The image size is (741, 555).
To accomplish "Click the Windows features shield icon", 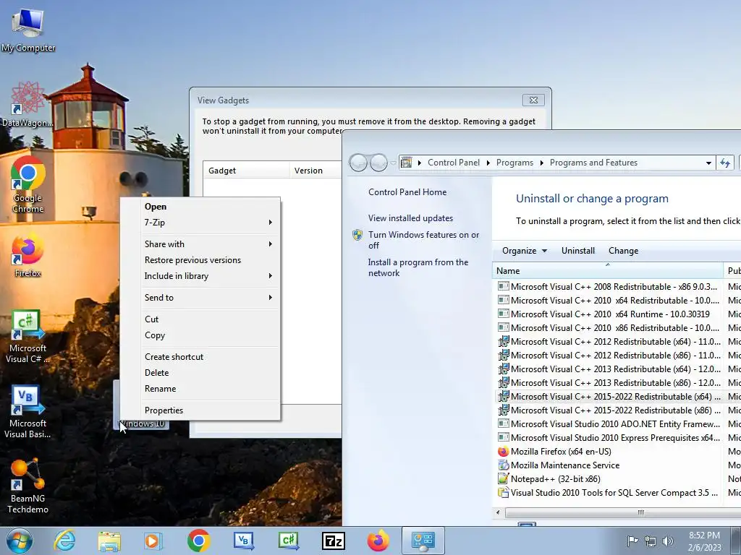I will coord(357,235).
